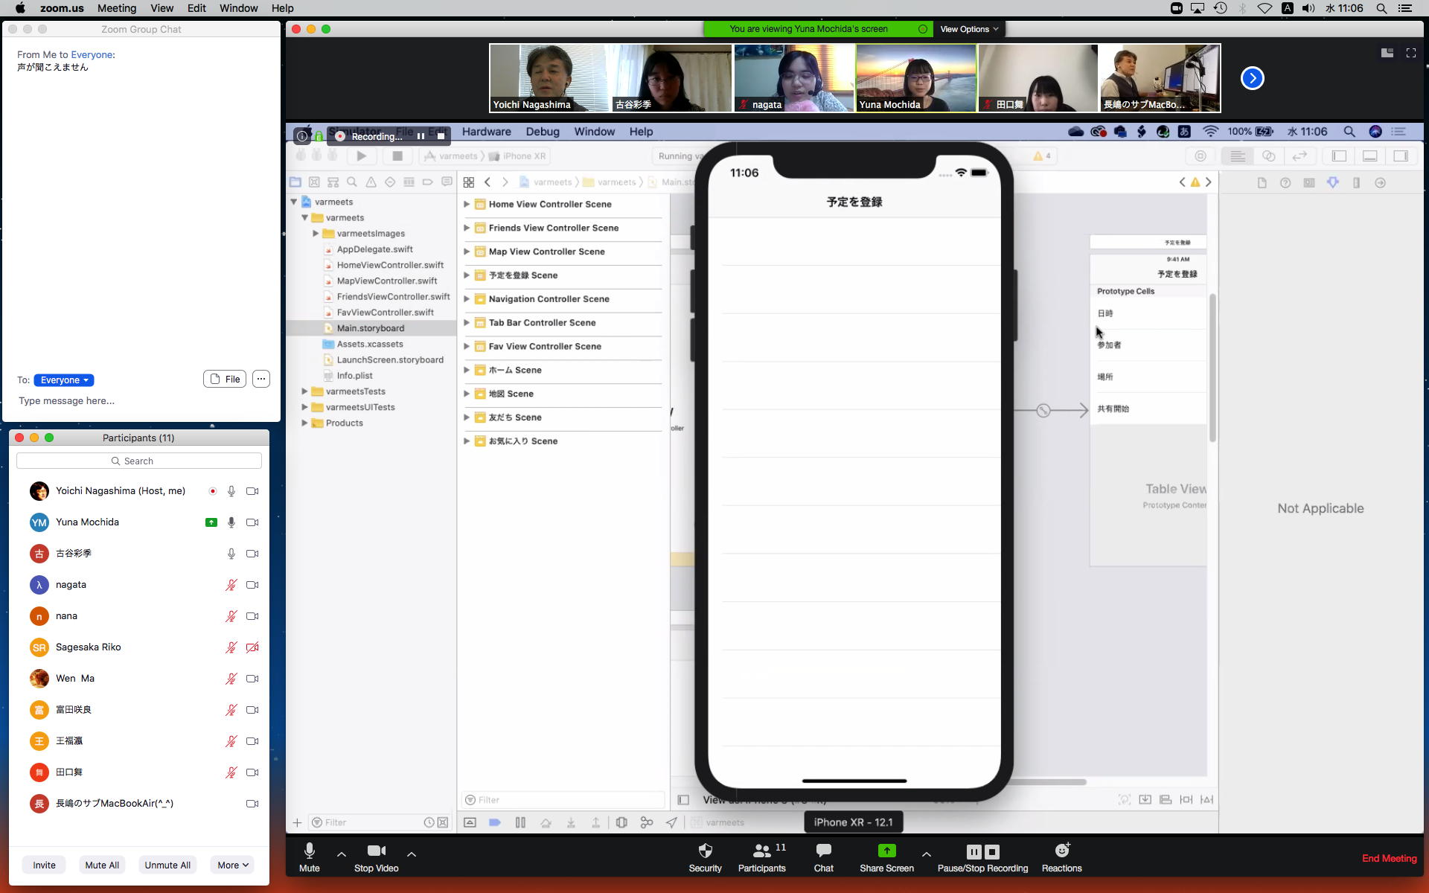Select Yuna Mochida's video thumbnail
The image size is (1429, 893).
click(915, 78)
